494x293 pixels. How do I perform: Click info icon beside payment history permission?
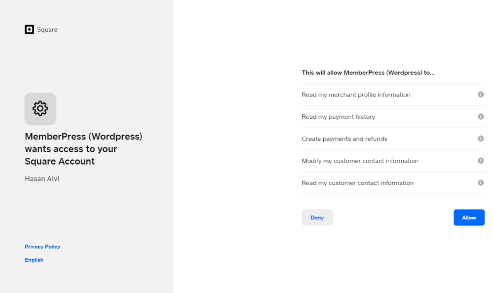pos(480,116)
